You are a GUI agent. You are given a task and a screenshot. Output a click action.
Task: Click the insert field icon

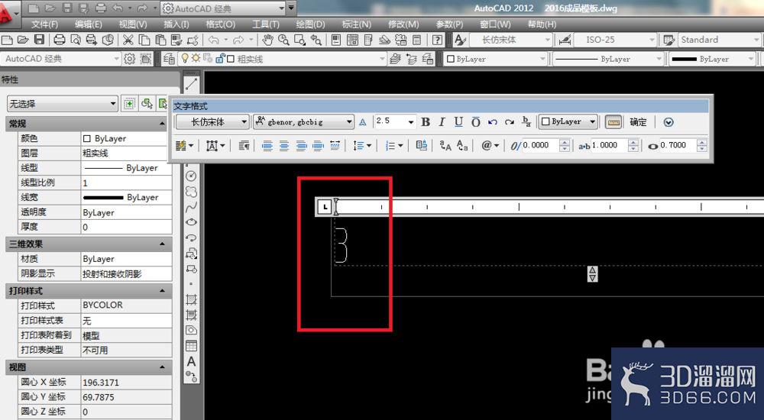pos(422,145)
